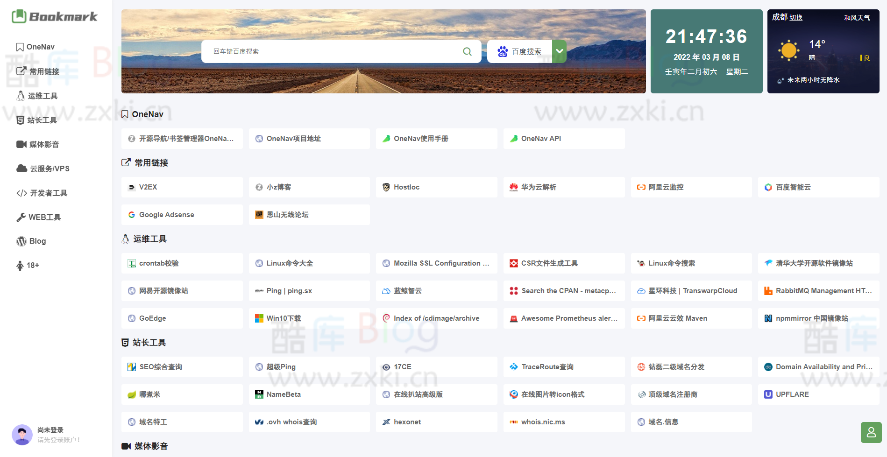
Task: Click the 18+ person icon in sidebar
Action: tap(20, 265)
